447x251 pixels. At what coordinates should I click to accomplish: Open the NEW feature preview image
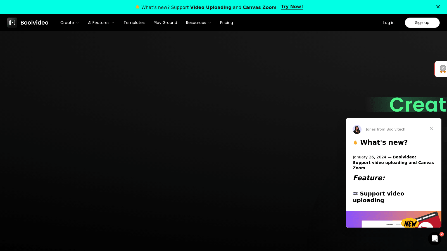pyautogui.click(x=393, y=219)
